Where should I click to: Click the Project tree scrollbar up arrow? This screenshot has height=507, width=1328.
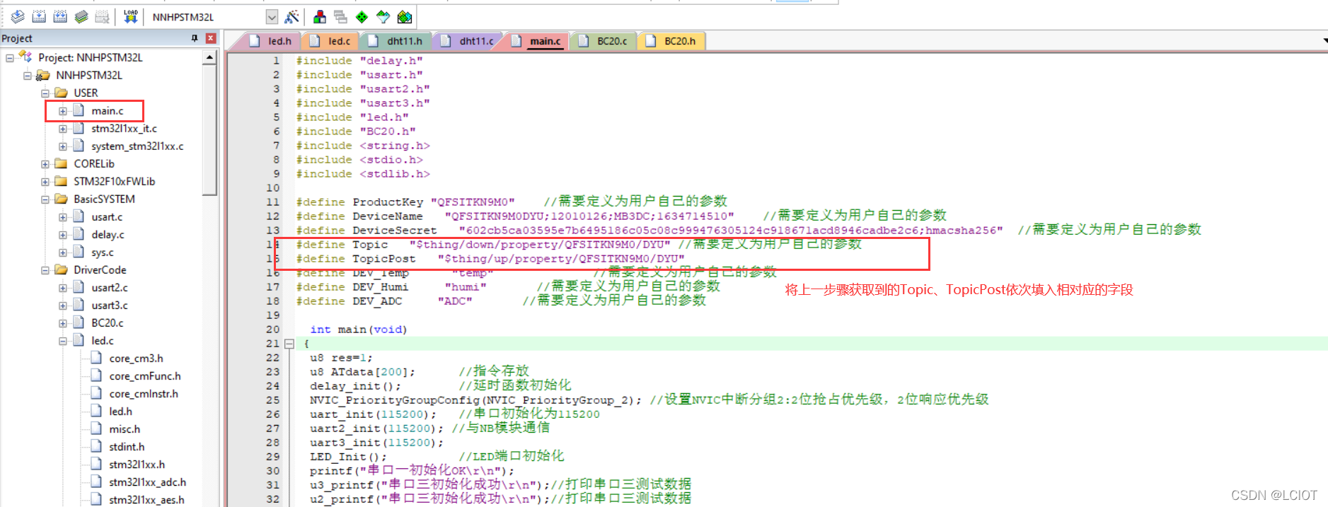coord(209,58)
